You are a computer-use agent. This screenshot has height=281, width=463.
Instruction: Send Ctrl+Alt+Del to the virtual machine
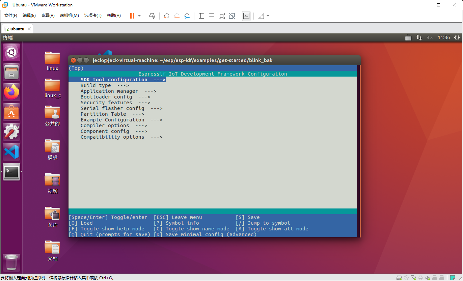(152, 16)
